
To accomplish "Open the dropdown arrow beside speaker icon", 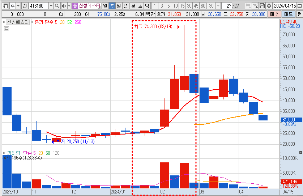I will (x=69, y=6).
